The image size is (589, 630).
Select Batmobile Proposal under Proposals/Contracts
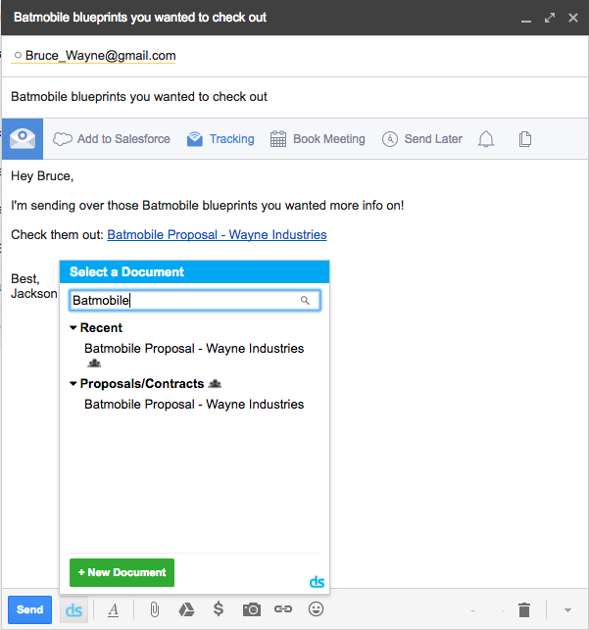194,405
